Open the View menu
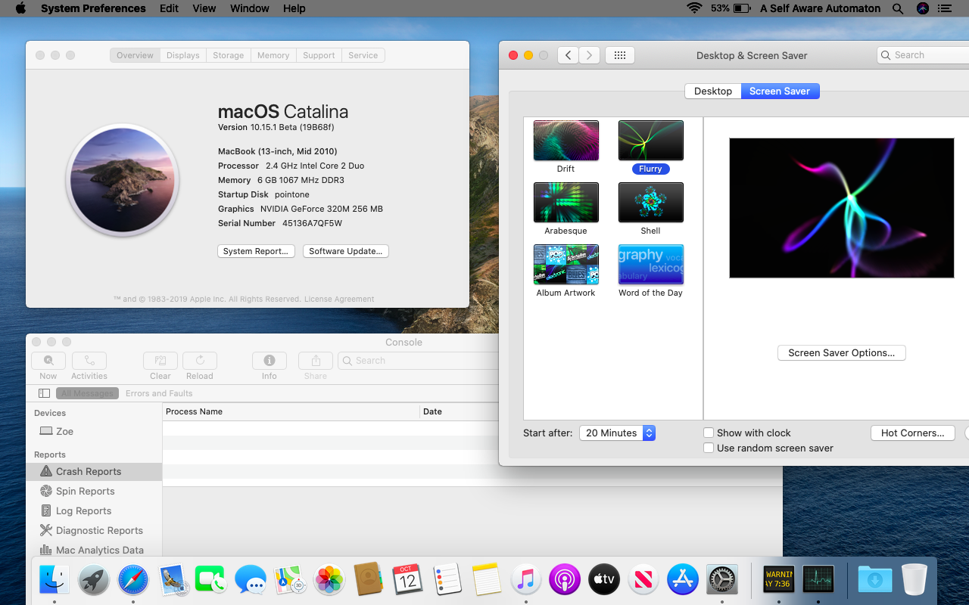969x605 pixels. pos(204,8)
